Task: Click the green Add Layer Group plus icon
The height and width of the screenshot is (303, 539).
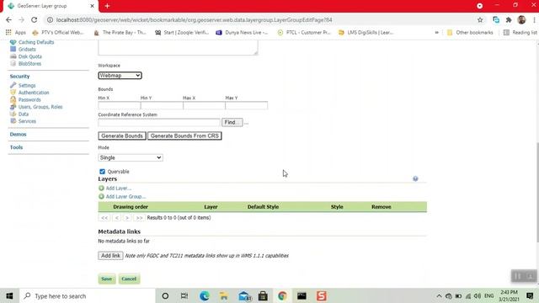Action: click(x=101, y=196)
